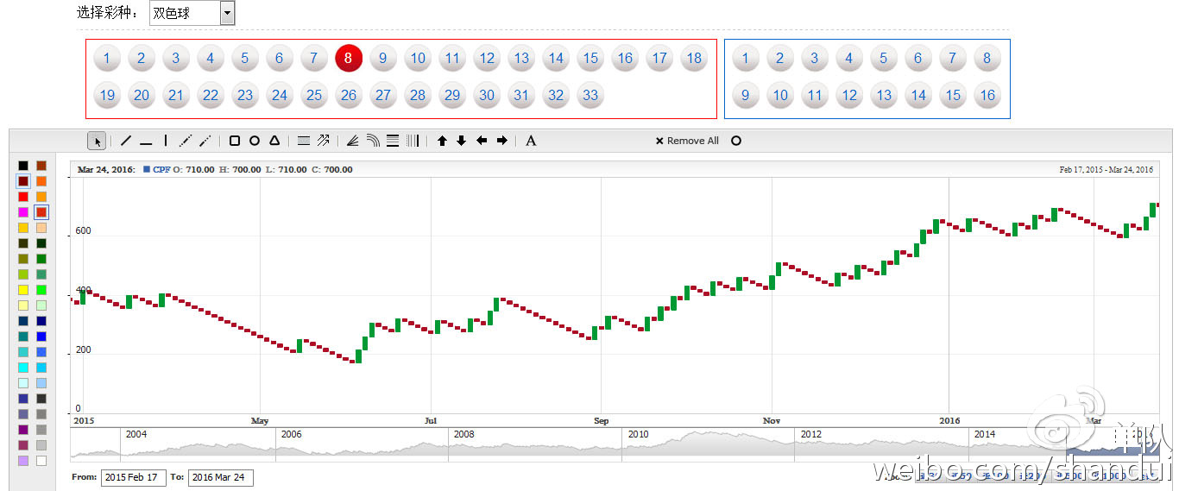Screen dimensions: 1179x491
Task: Deselect the highlighted red ball 8
Action: (x=348, y=59)
